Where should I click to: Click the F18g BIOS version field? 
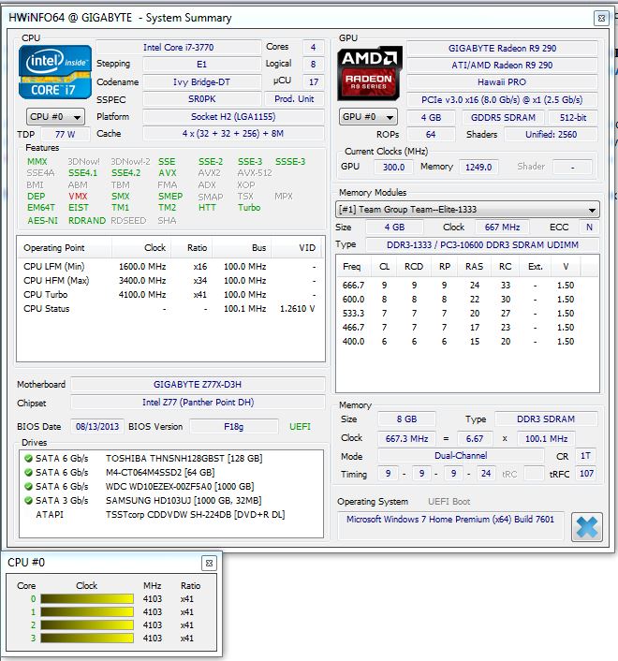pyautogui.click(x=233, y=426)
